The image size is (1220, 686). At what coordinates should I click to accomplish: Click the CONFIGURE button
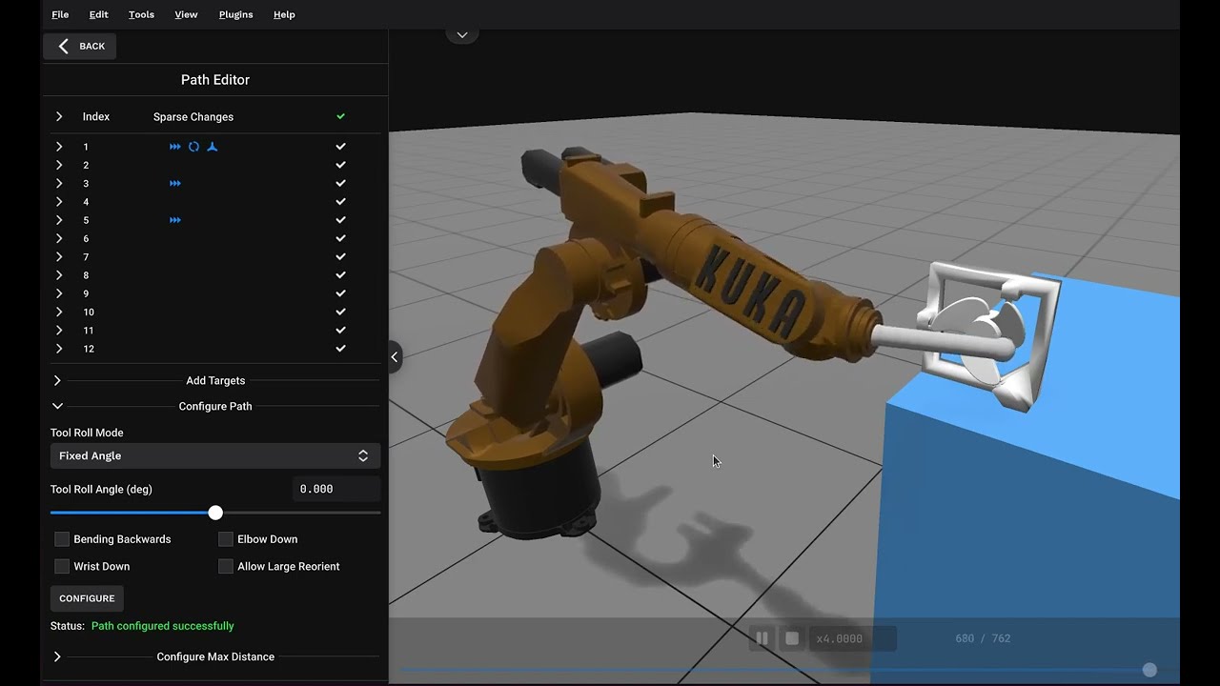(x=87, y=598)
